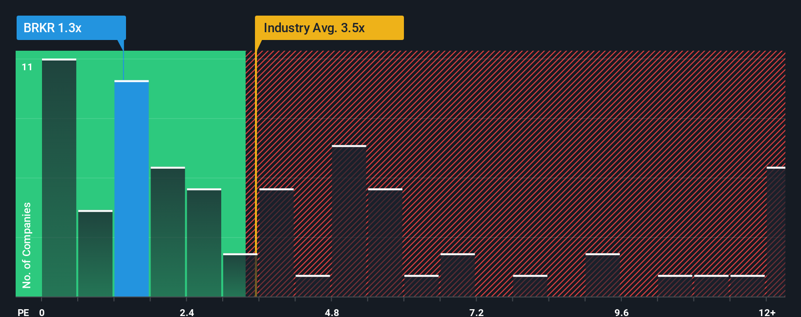Click the x-axis label 12+

tap(767, 312)
